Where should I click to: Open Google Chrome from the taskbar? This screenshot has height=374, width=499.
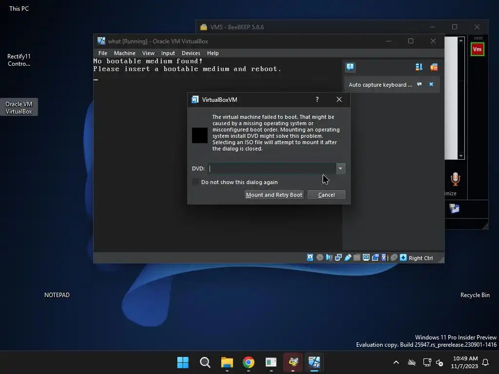tap(249, 362)
